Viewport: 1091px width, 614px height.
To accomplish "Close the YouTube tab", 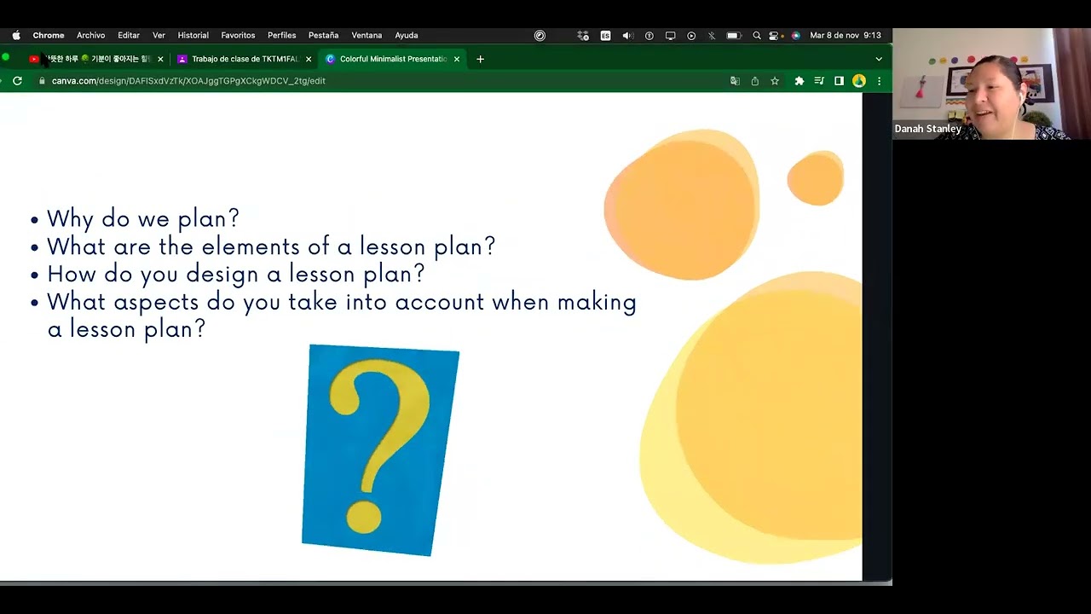I will click(x=160, y=59).
